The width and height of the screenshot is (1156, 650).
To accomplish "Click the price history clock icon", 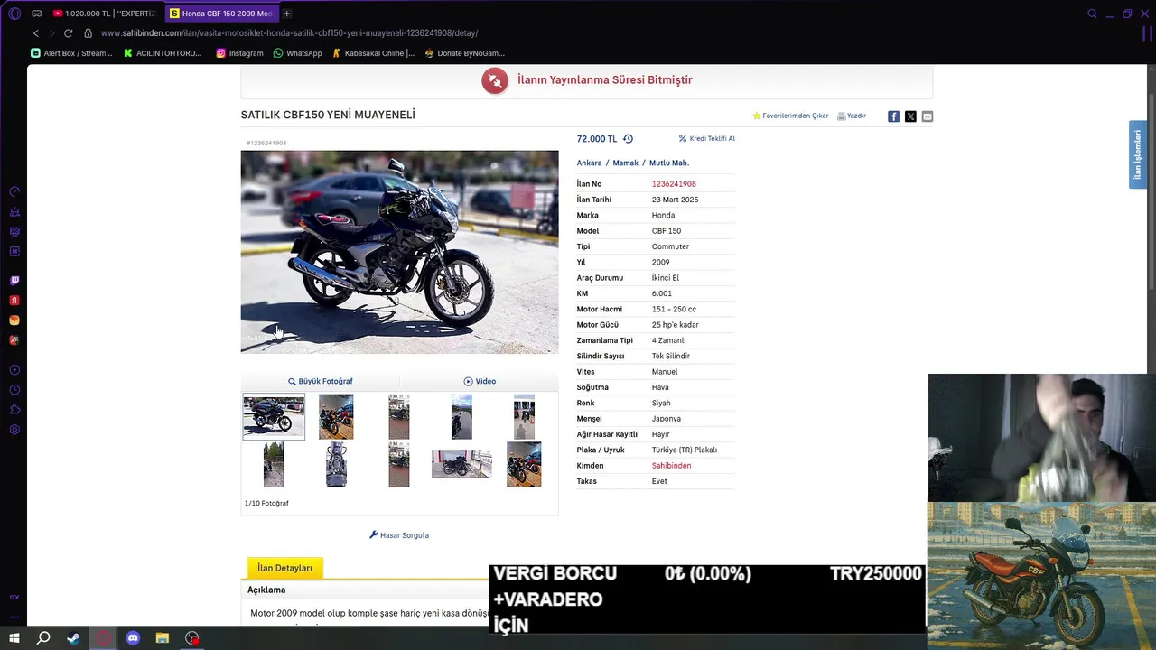I will pyautogui.click(x=628, y=139).
